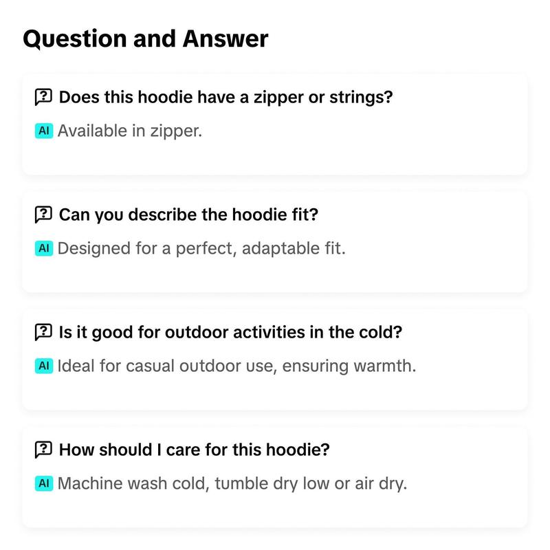Click the AI badge next to 'Machine wash cold'
Screen dimensions: 550x550
point(44,483)
